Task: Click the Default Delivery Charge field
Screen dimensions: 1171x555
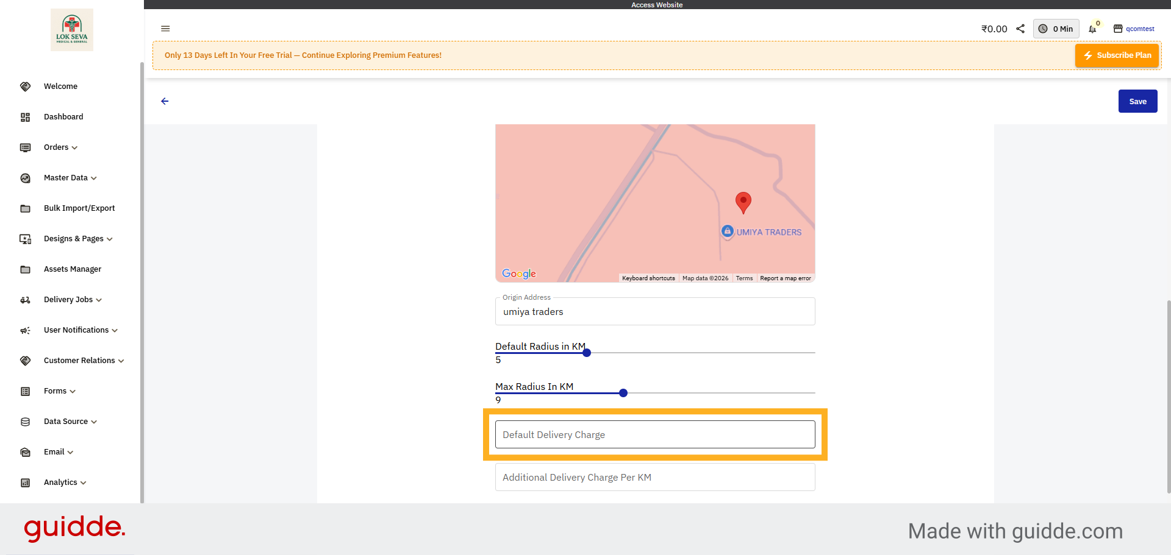Action: click(x=654, y=434)
